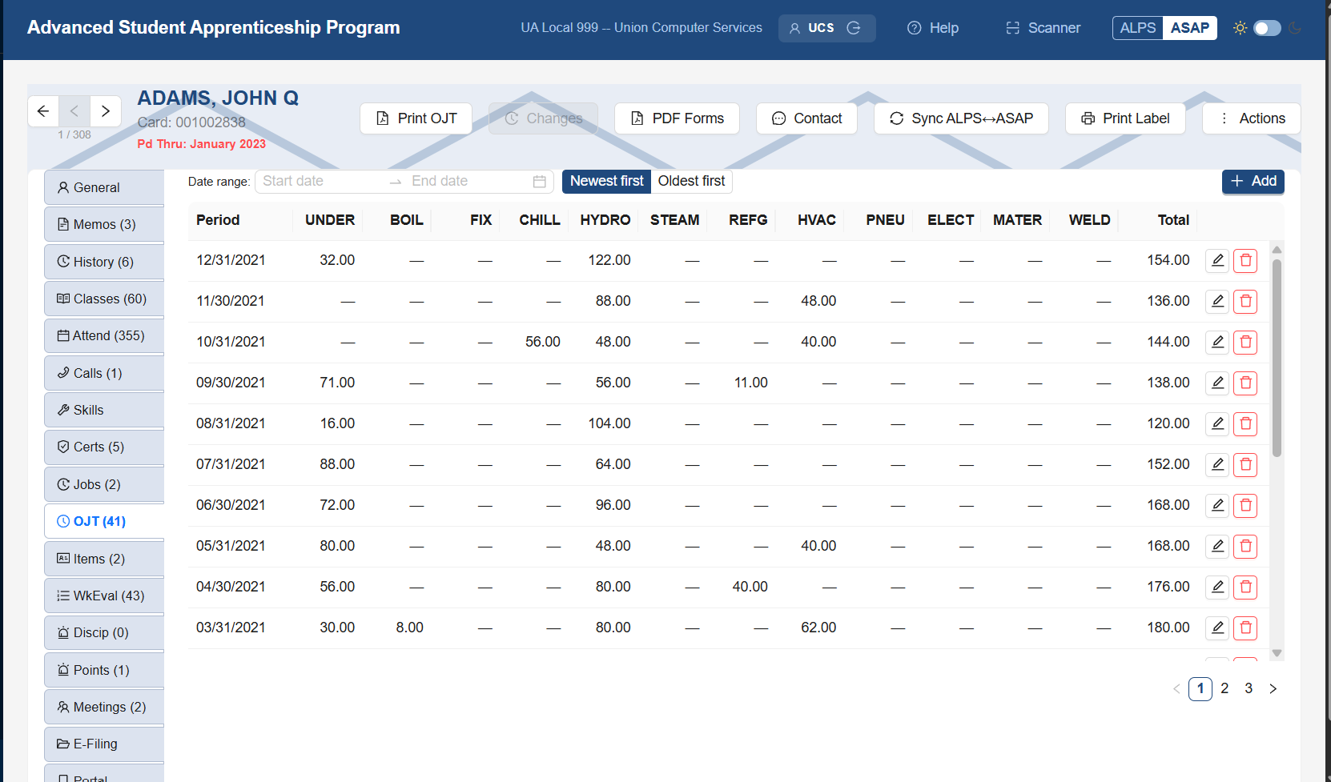The width and height of the screenshot is (1331, 782).
Task: Edit the 10/31/2021 OJT entry
Action: 1217,342
